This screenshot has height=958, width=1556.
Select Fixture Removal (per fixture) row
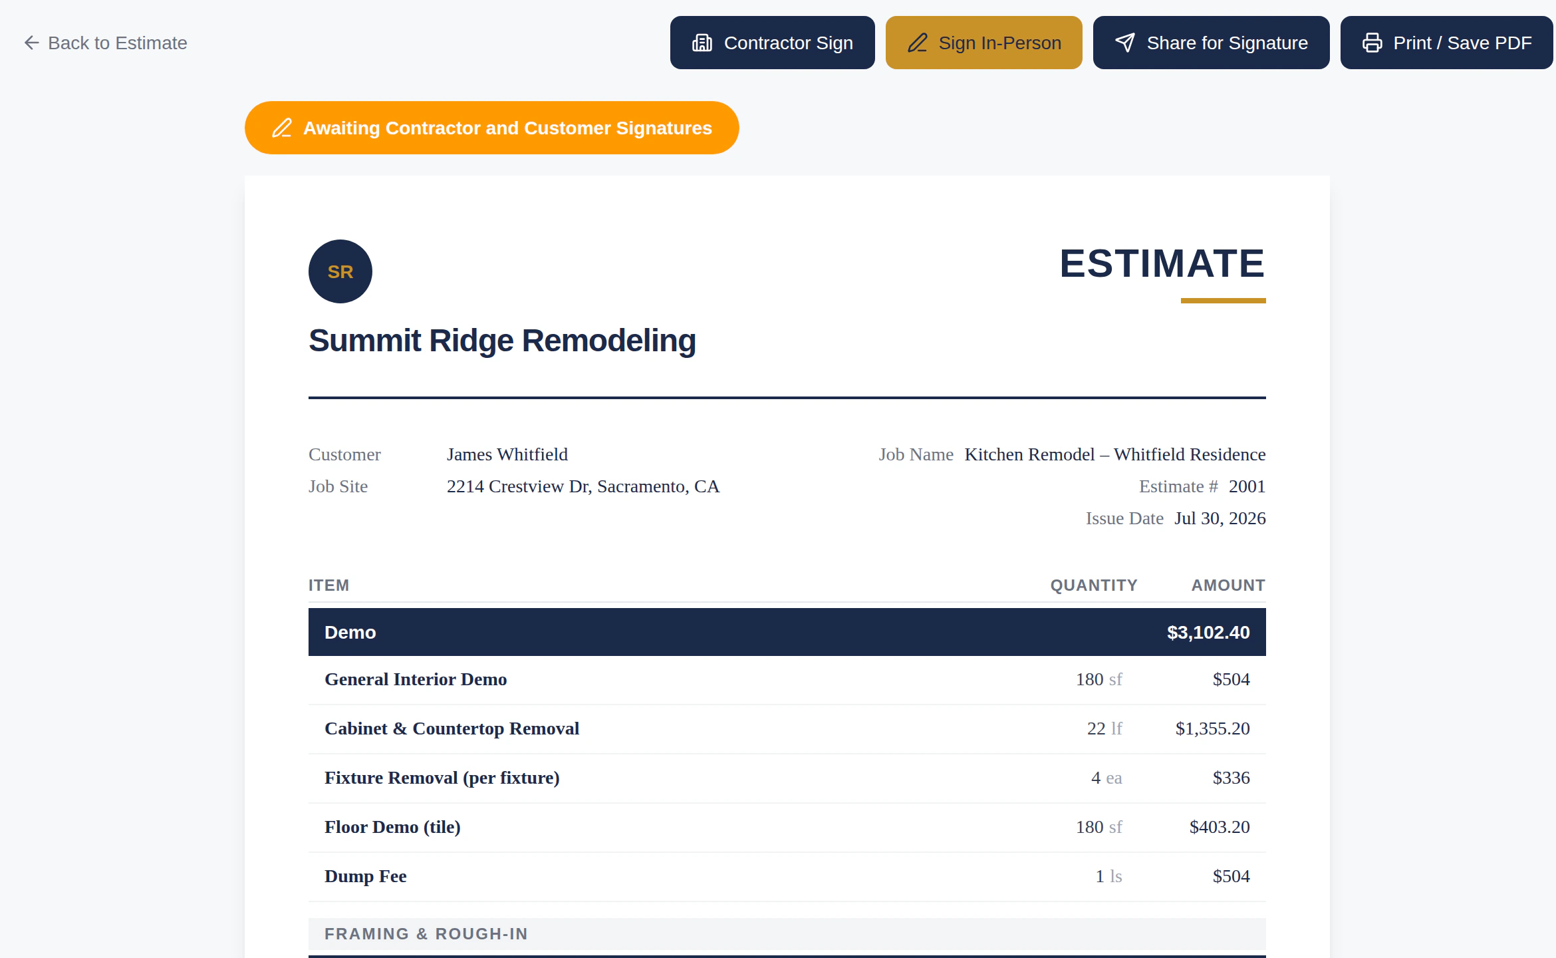tap(787, 778)
